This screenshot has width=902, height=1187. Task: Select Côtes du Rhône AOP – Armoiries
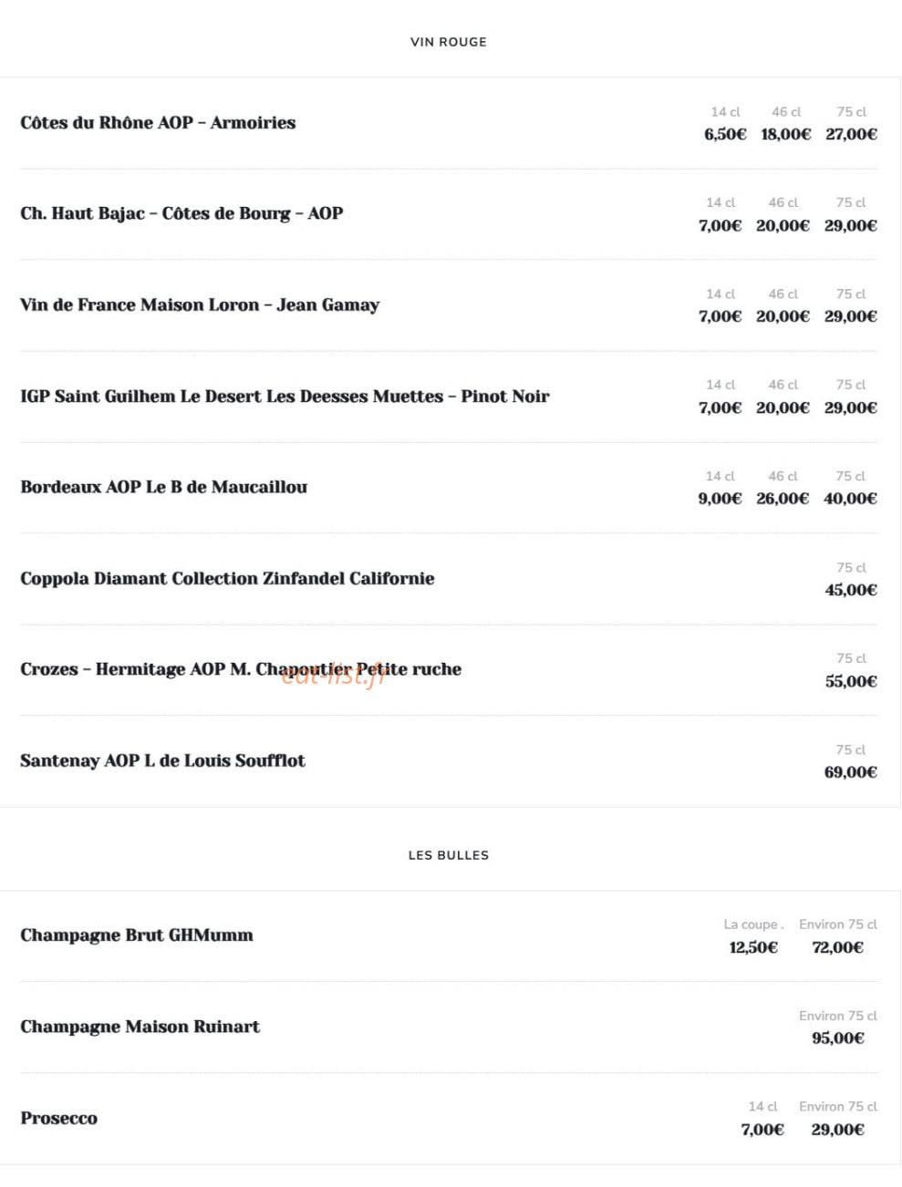click(x=158, y=123)
